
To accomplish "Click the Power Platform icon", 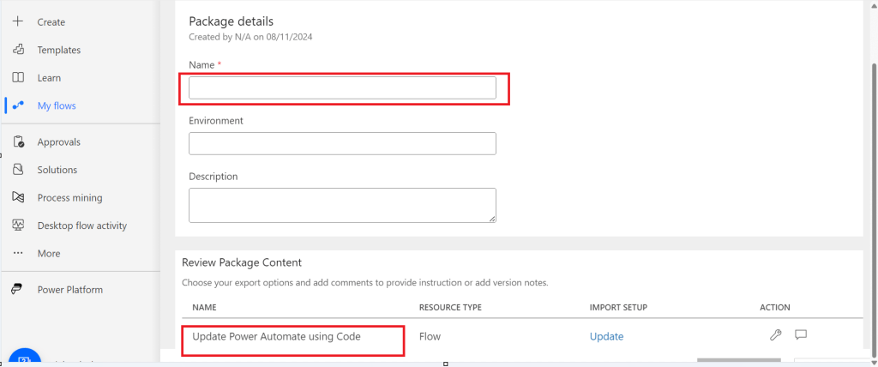I will pos(18,290).
